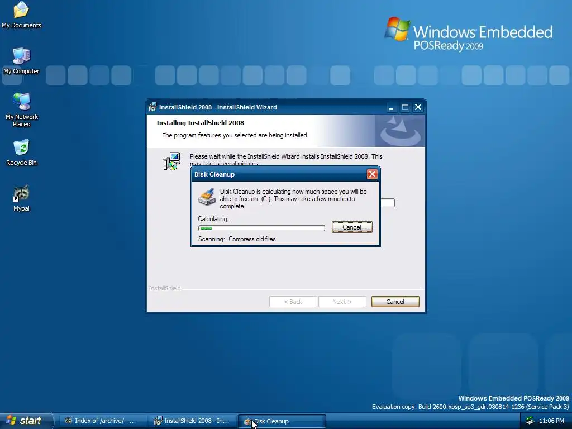Click 'Installing InstallShield 2008' heading text

[201, 123]
